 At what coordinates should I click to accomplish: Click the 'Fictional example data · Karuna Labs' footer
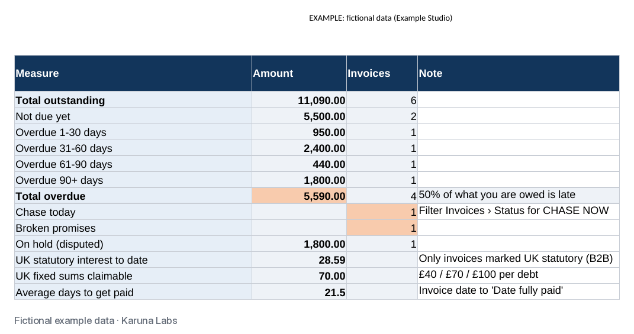tap(96, 320)
